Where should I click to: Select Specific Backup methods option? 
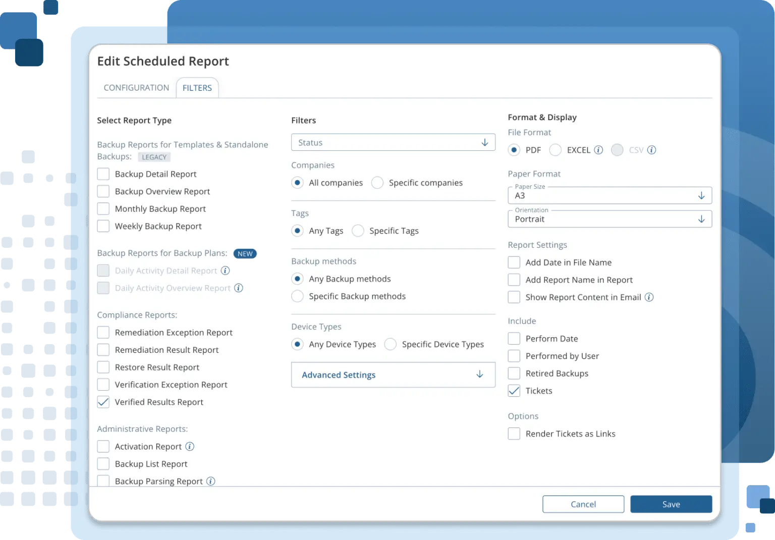coord(298,296)
